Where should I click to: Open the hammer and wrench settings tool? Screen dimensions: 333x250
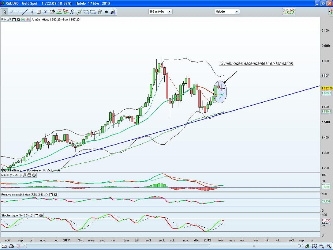pos(52,12)
